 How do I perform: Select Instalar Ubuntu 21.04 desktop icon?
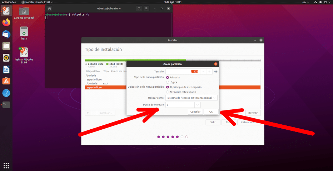(x=24, y=56)
